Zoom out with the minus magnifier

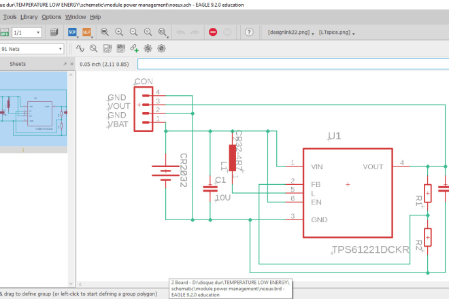point(133,32)
